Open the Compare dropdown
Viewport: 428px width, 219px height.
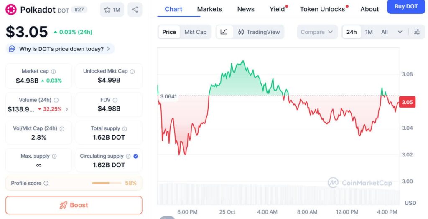pyautogui.click(x=317, y=32)
